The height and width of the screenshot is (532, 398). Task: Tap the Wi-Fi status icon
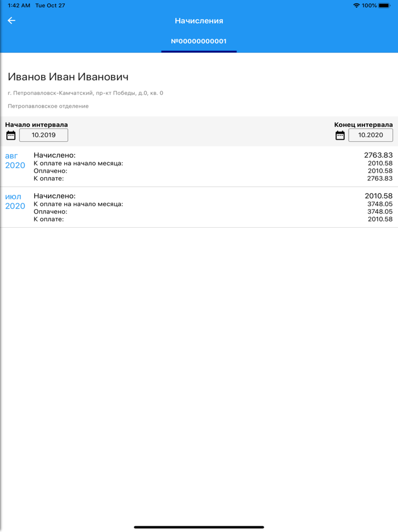(x=356, y=6)
